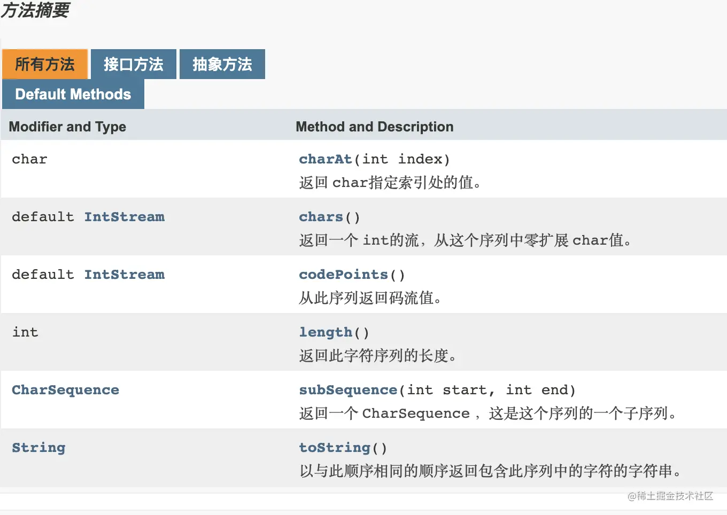Click the Modifier and Type column header
This screenshot has width=727, height=515.
pos(67,127)
